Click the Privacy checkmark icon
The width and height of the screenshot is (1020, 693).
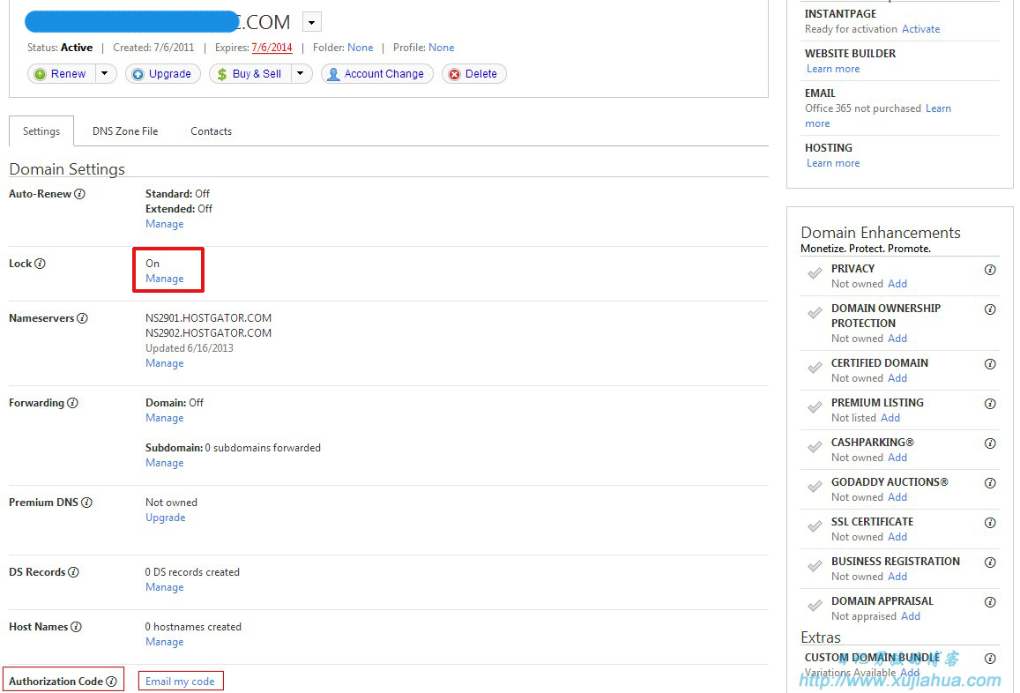click(x=815, y=273)
